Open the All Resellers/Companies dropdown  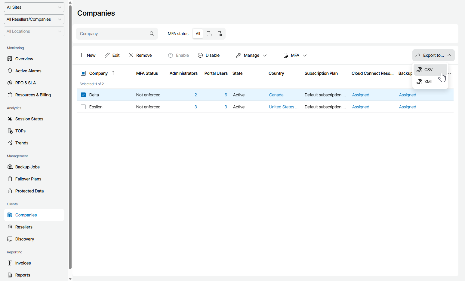34,19
